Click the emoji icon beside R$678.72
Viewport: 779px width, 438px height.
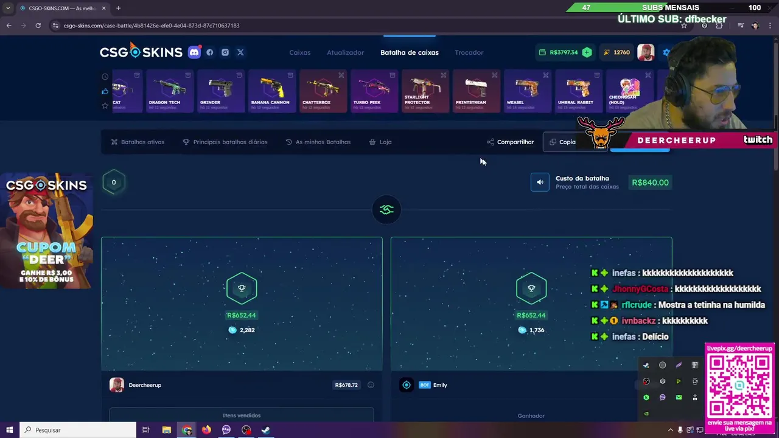(371, 385)
